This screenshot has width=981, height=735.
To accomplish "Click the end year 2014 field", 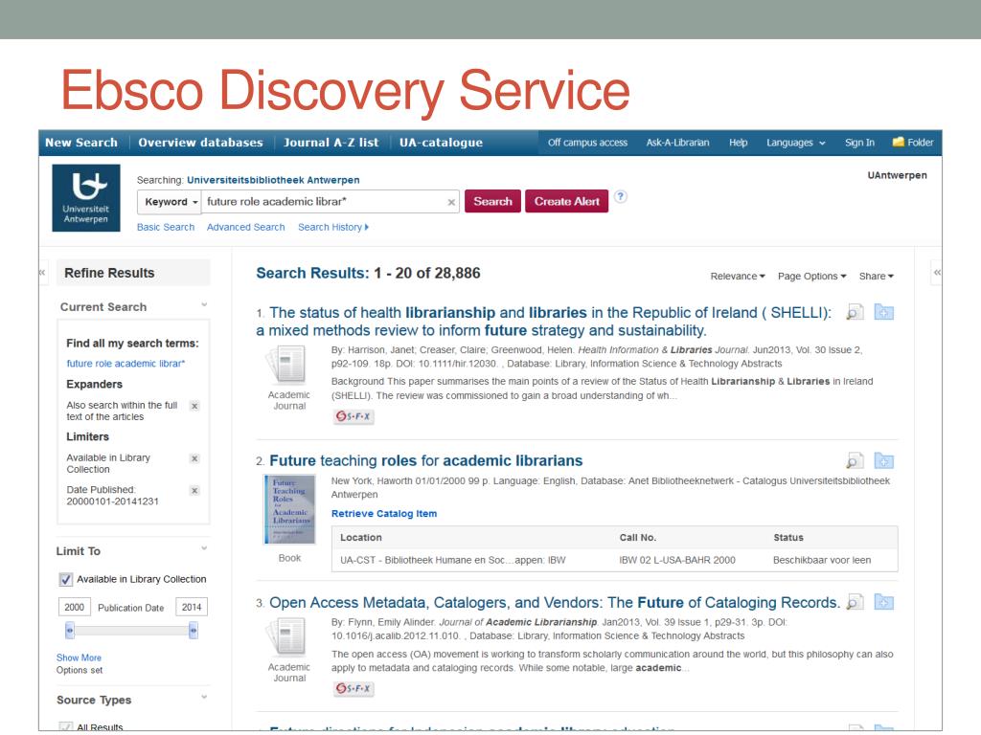I will [192, 608].
